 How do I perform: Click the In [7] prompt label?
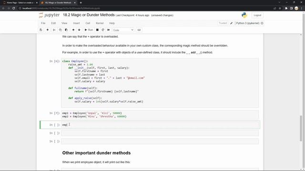point(54,113)
